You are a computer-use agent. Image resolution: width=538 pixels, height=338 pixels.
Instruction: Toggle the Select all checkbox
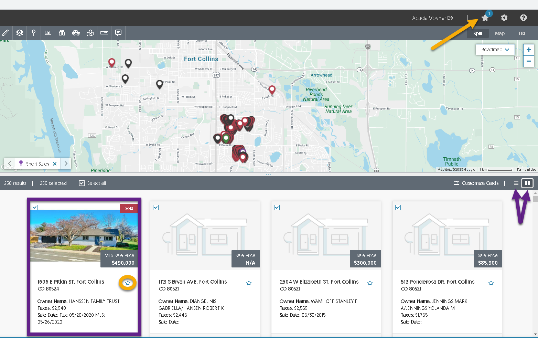coord(82,183)
